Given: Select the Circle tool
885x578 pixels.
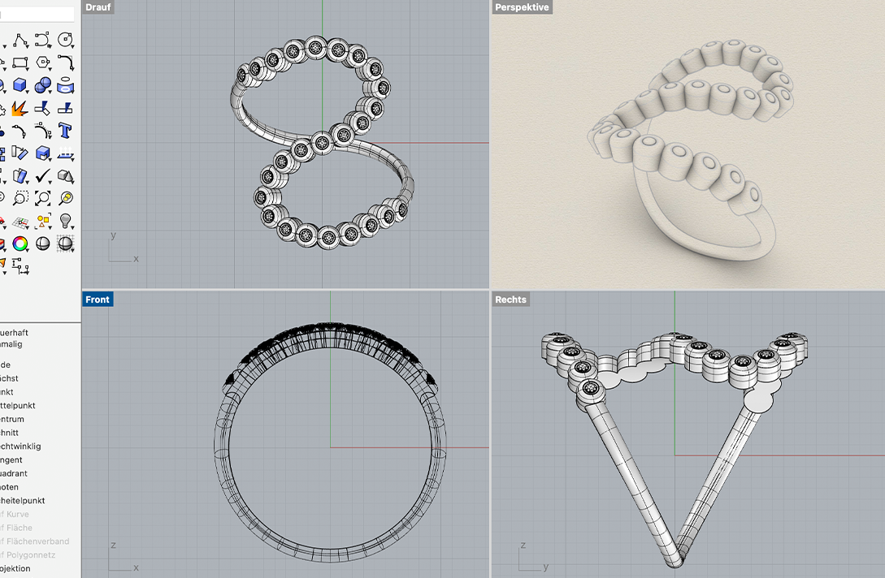Looking at the screenshot, I should pos(66,40).
